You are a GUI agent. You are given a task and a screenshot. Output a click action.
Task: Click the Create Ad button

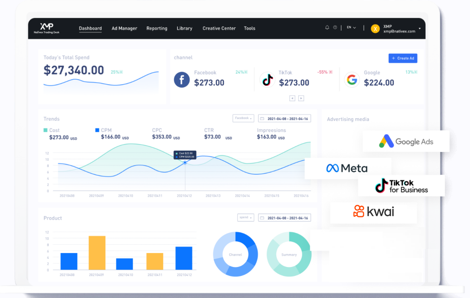point(403,58)
